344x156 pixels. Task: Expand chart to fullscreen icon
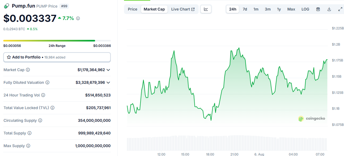pos(340,9)
